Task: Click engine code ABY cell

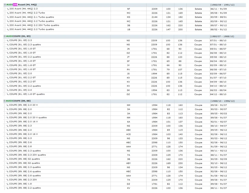Action: tap(128, 163)
